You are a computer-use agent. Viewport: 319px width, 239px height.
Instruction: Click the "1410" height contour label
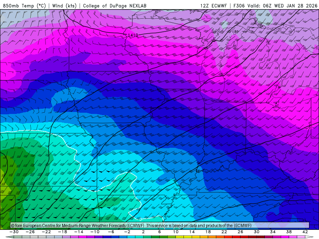pyautogui.click(x=133, y=35)
